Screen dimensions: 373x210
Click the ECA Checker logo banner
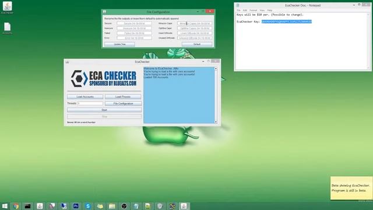coord(104,78)
